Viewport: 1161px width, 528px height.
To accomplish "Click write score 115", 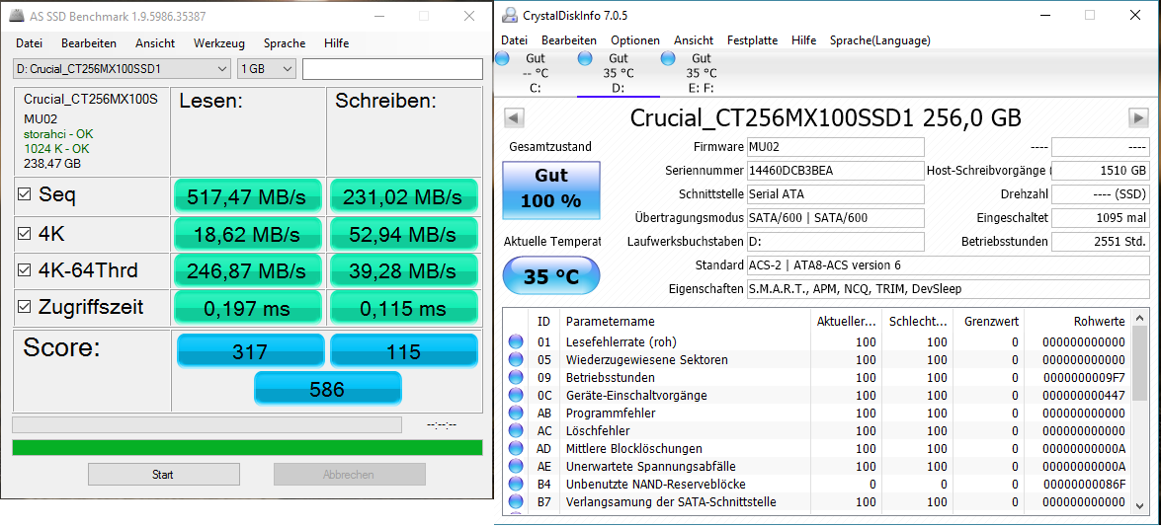I will [403, 350].
